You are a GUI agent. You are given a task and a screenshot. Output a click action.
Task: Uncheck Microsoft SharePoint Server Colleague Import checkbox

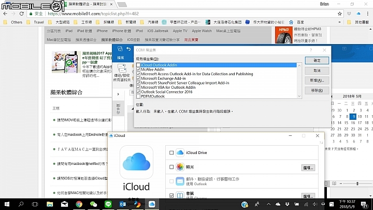(x=138, y=83)
